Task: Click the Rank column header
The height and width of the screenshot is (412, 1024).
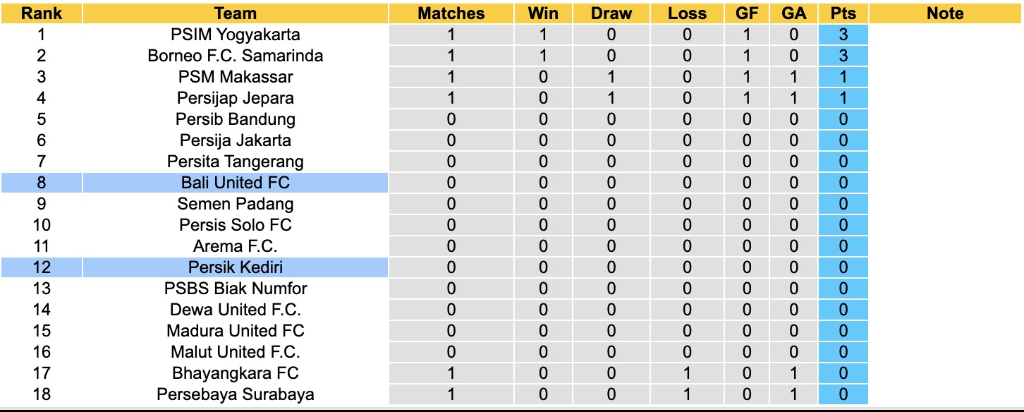Action: tap(42, 13)
